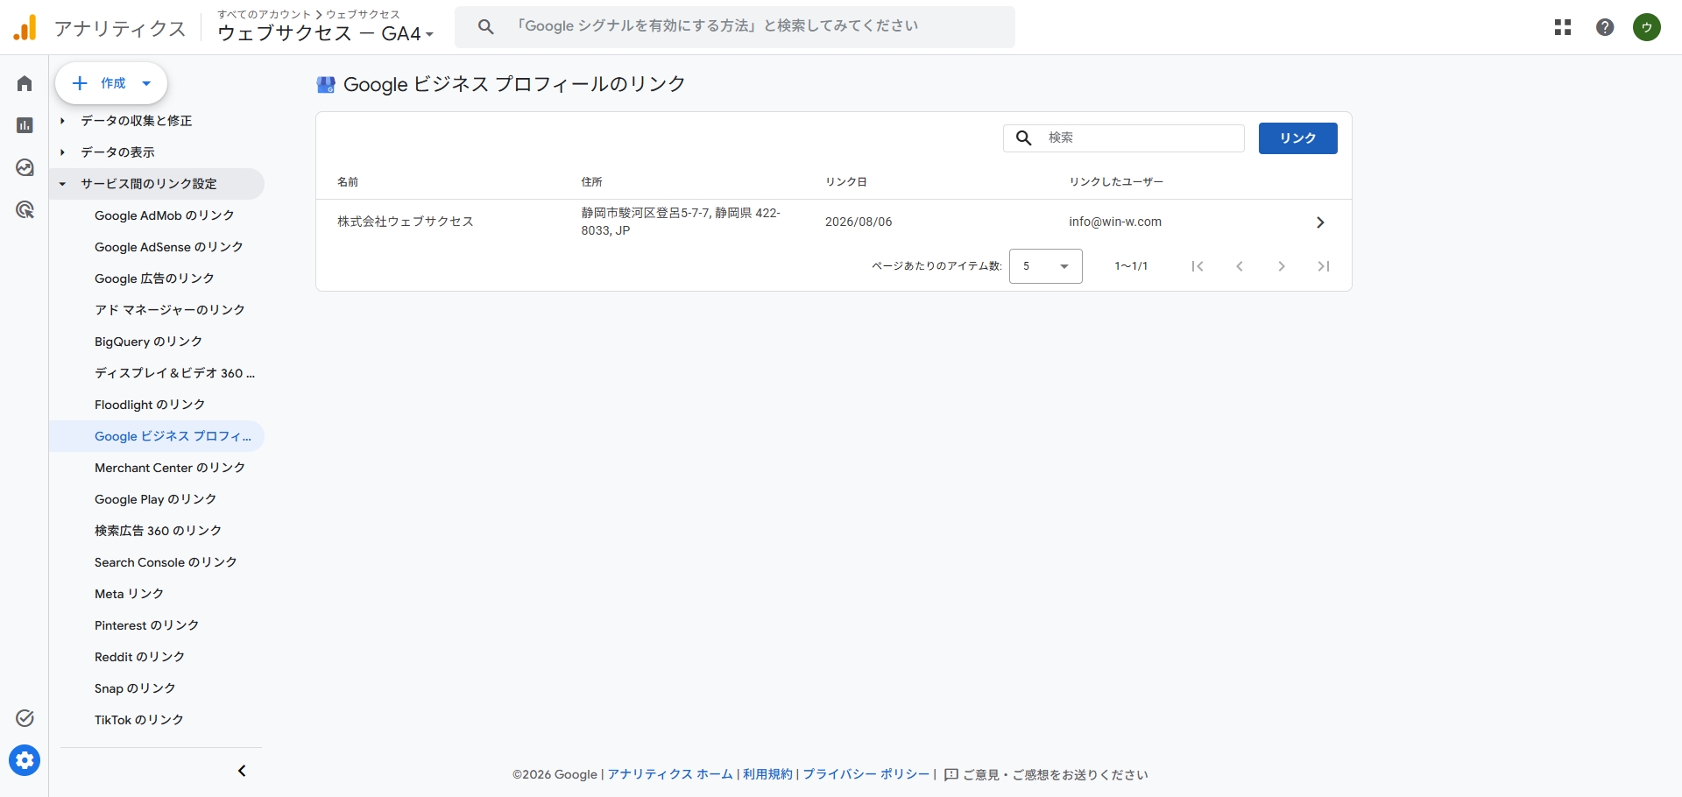Open Floodlight のリンク
The height and width of the screenshot is (797, 1682).
pos(150,405)
